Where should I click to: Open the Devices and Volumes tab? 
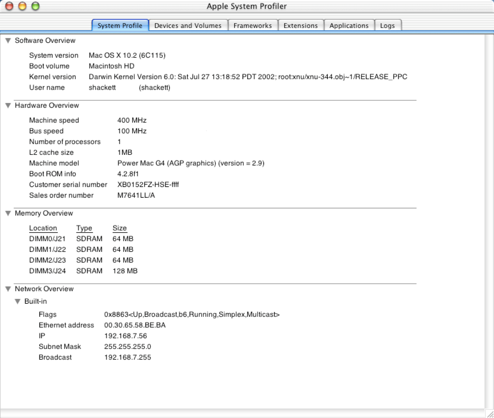[x=188, y=25]
